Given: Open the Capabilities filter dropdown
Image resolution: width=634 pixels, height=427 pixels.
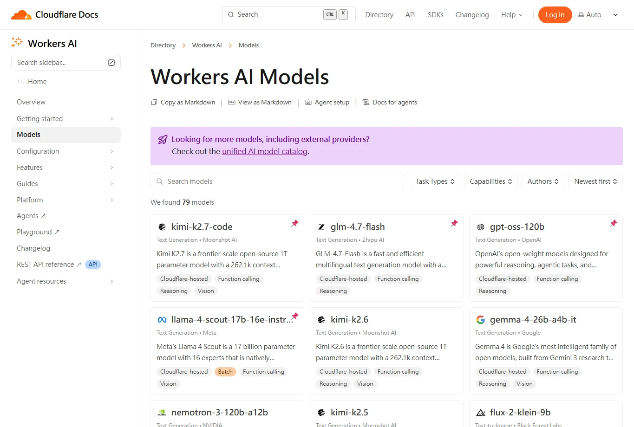Looking at the screenshot, I should [x=491, y=181].
